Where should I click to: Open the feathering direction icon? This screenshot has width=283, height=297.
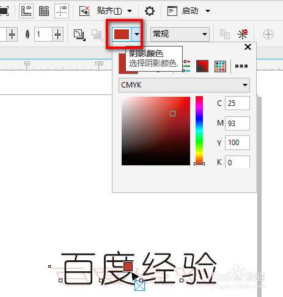pyautogui.click(x=79, y=35)
